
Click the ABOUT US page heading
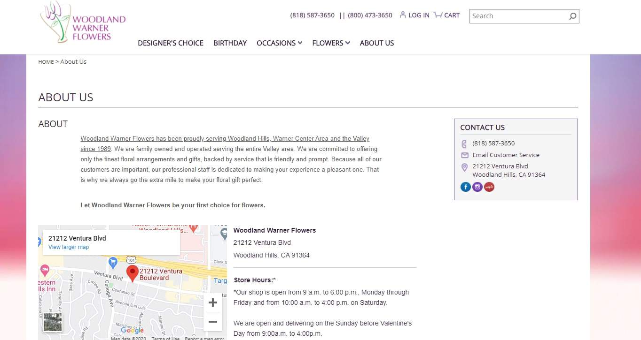click(66, 98)
